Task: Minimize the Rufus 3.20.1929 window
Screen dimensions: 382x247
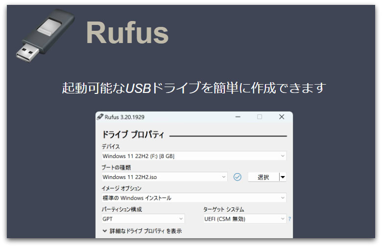Action: [238, 117]
